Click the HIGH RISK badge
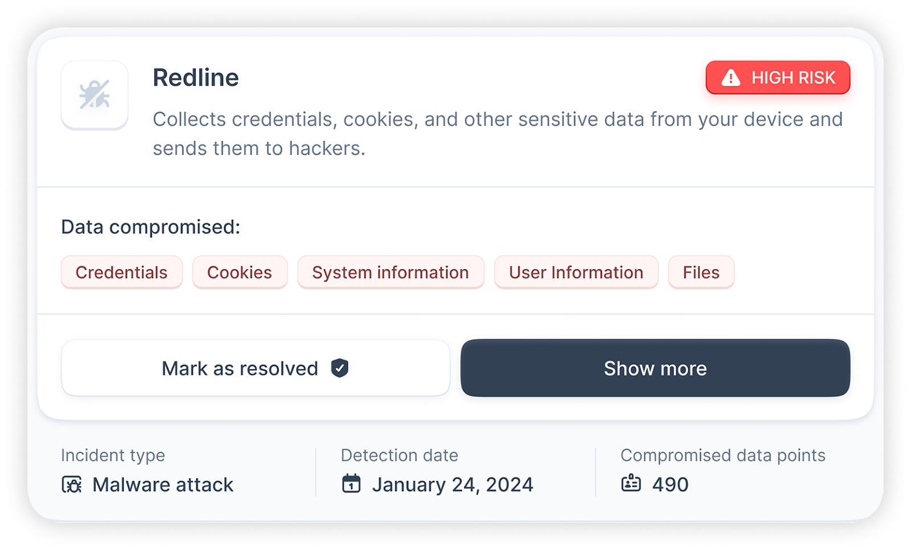This screenshot has height=550, width=911. point(778,77)
